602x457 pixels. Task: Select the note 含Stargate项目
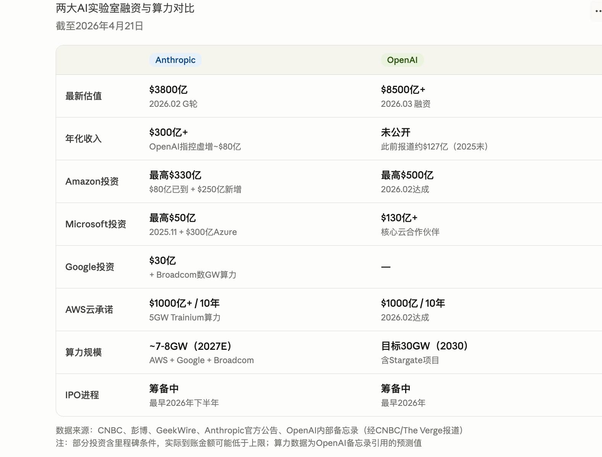click(x=410, y=360)
